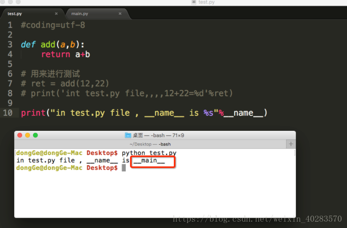Close the terminal window with red button

pyautogui.click(x=20, y=135)
